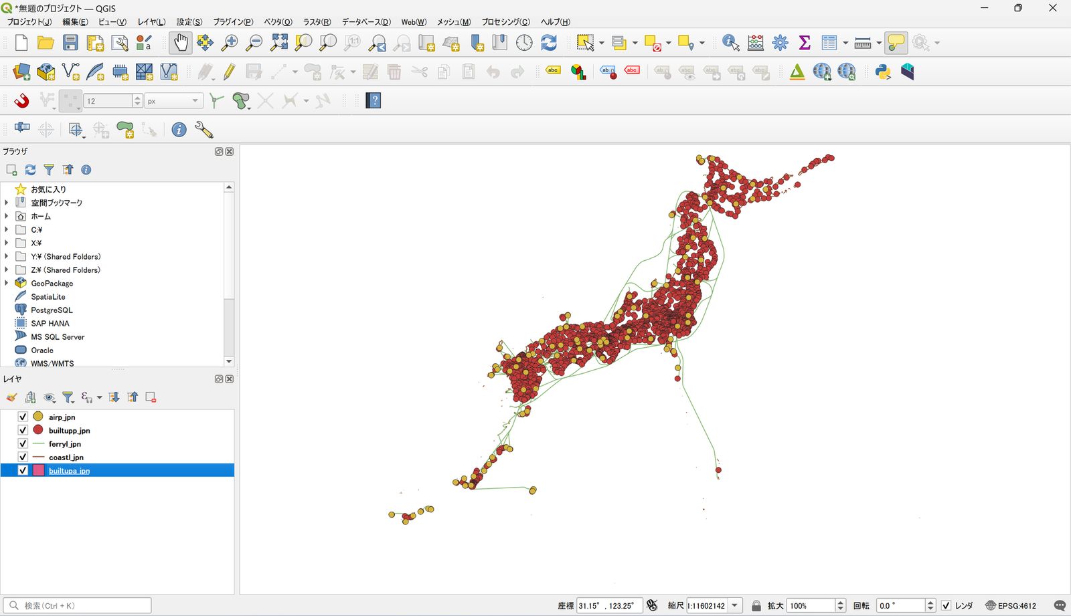Click the Zoom In magnifier tool

[230, 43]
